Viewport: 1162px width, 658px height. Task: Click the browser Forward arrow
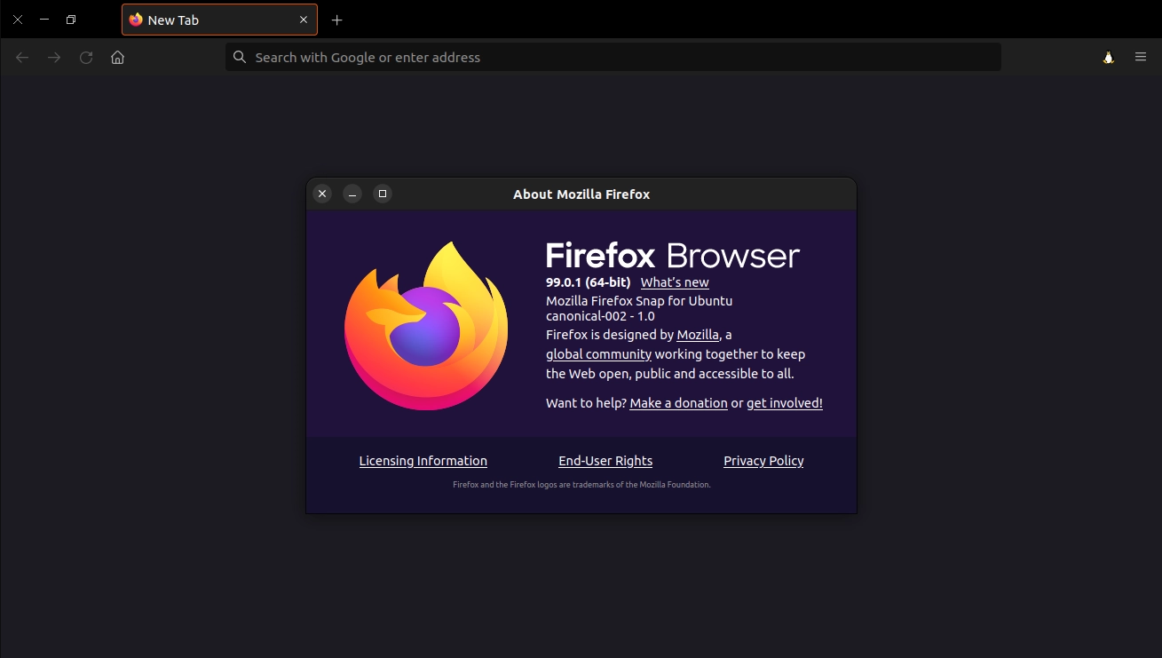pyautogui.click(x=54, y=58)
